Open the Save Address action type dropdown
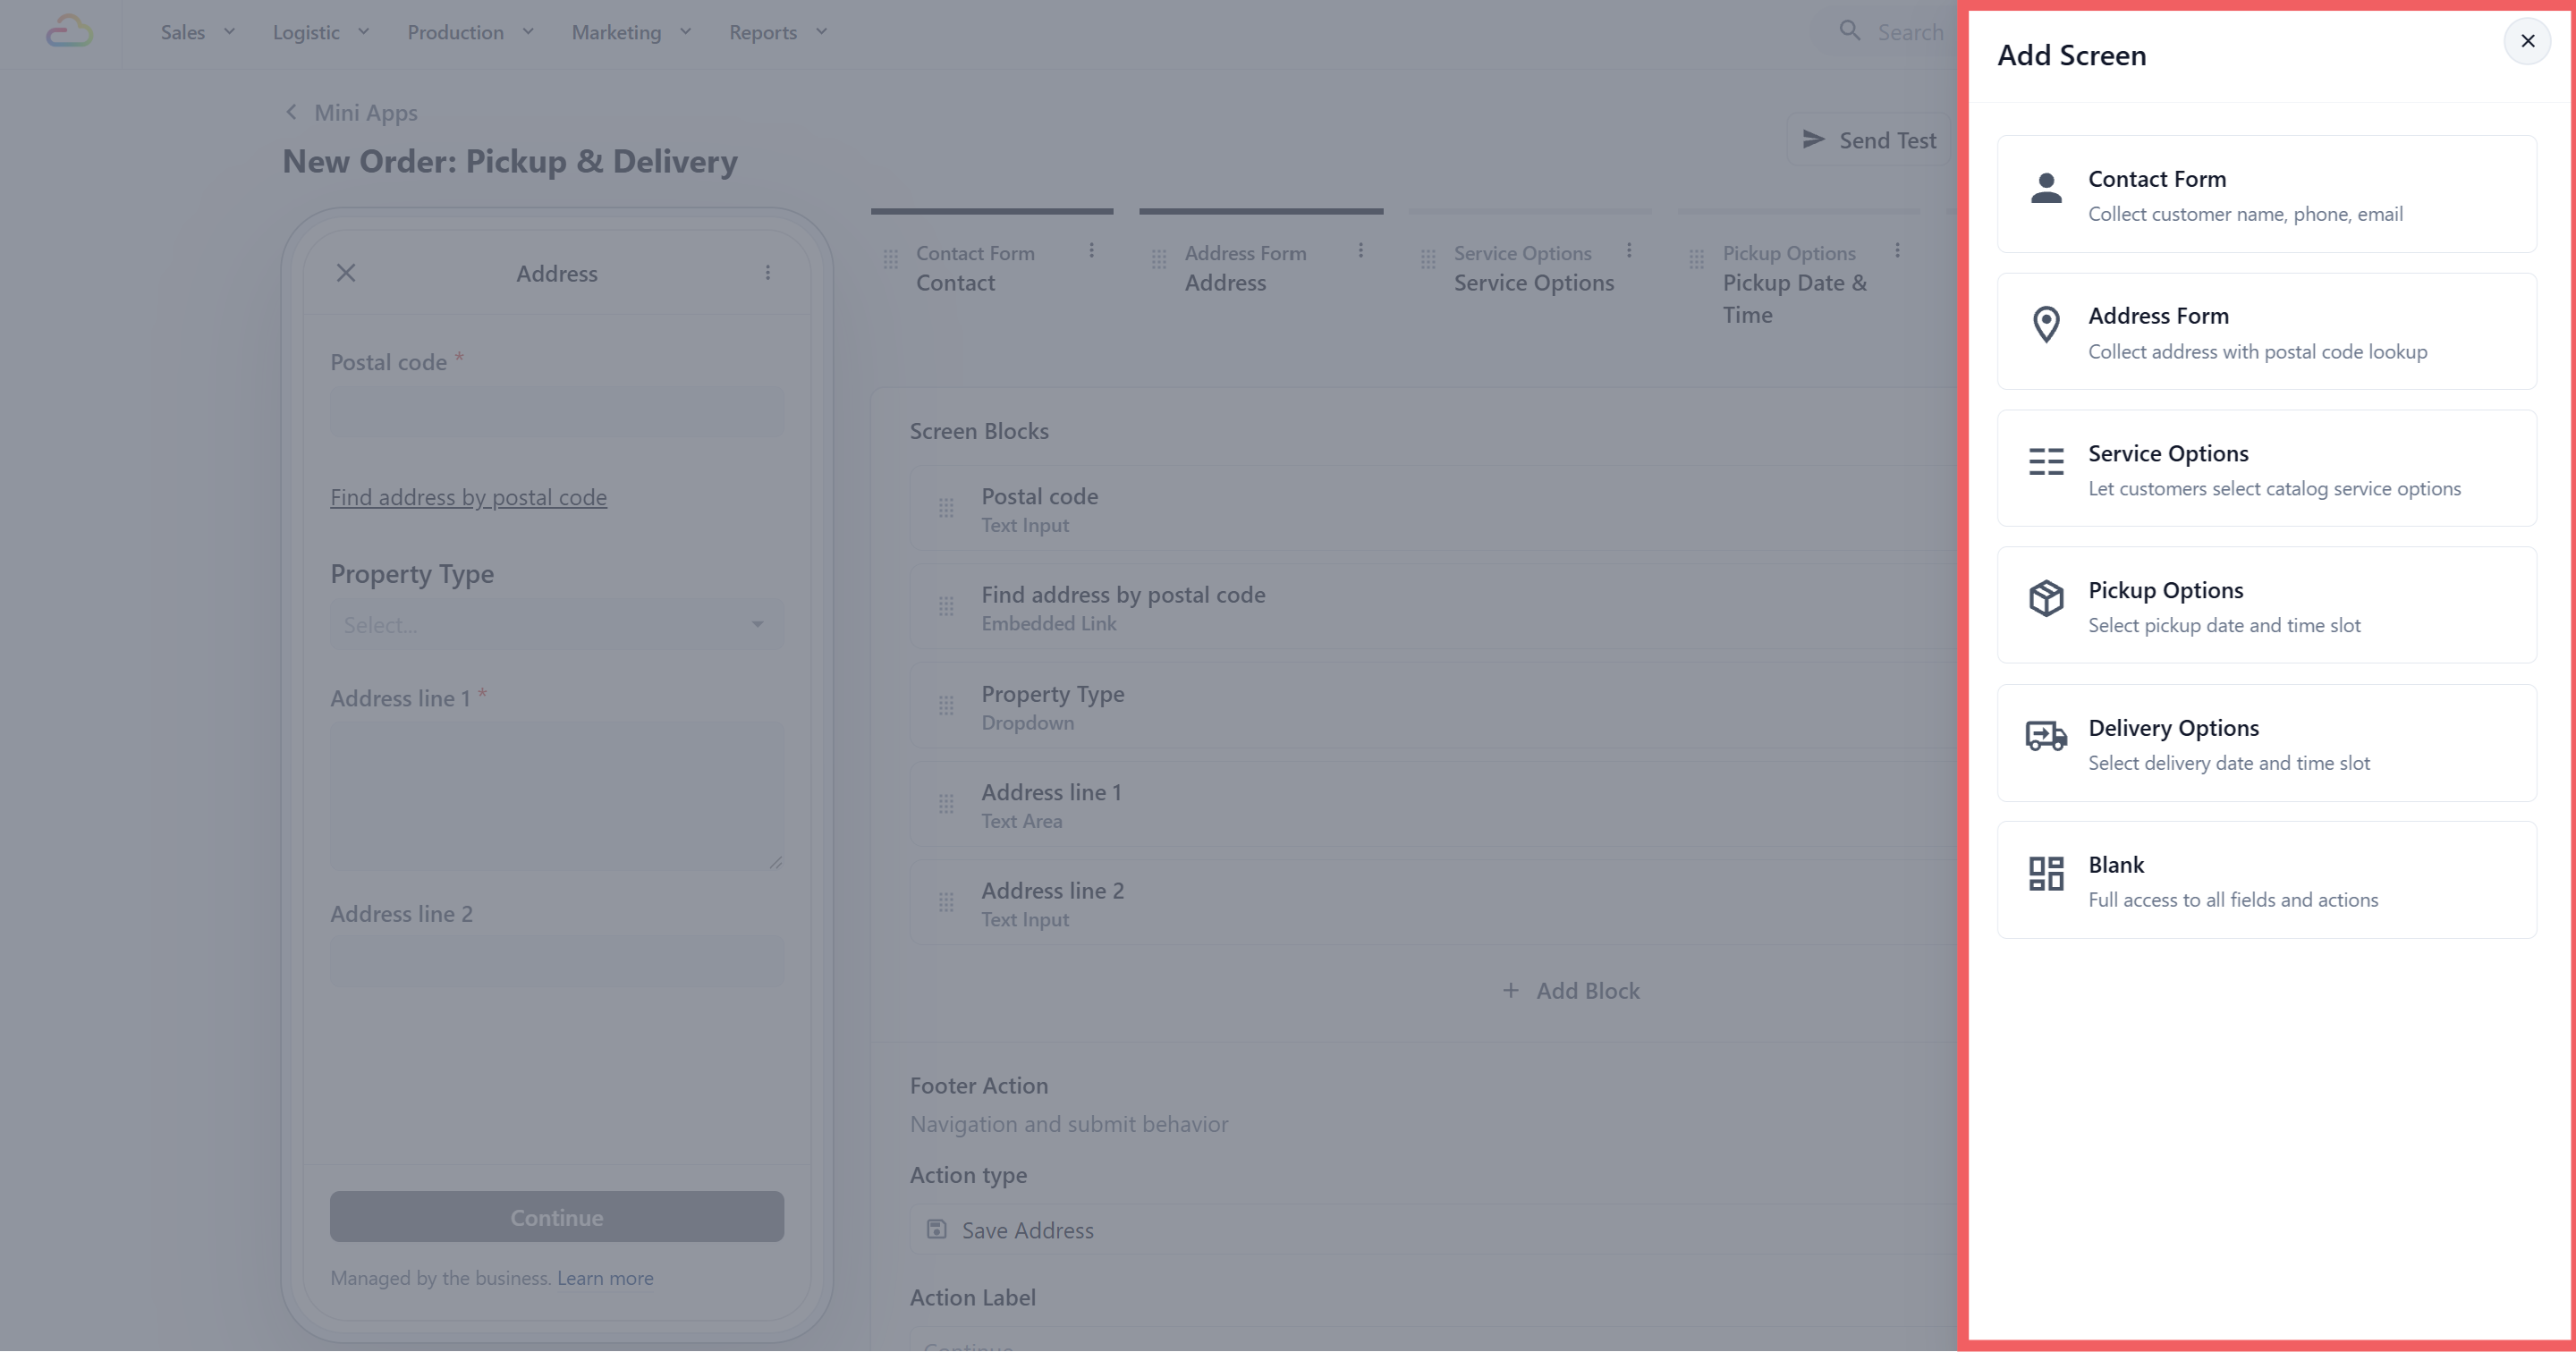Viewport: 2576px width, 1352px height. pyautogui.click(x=1432, y=1230)
